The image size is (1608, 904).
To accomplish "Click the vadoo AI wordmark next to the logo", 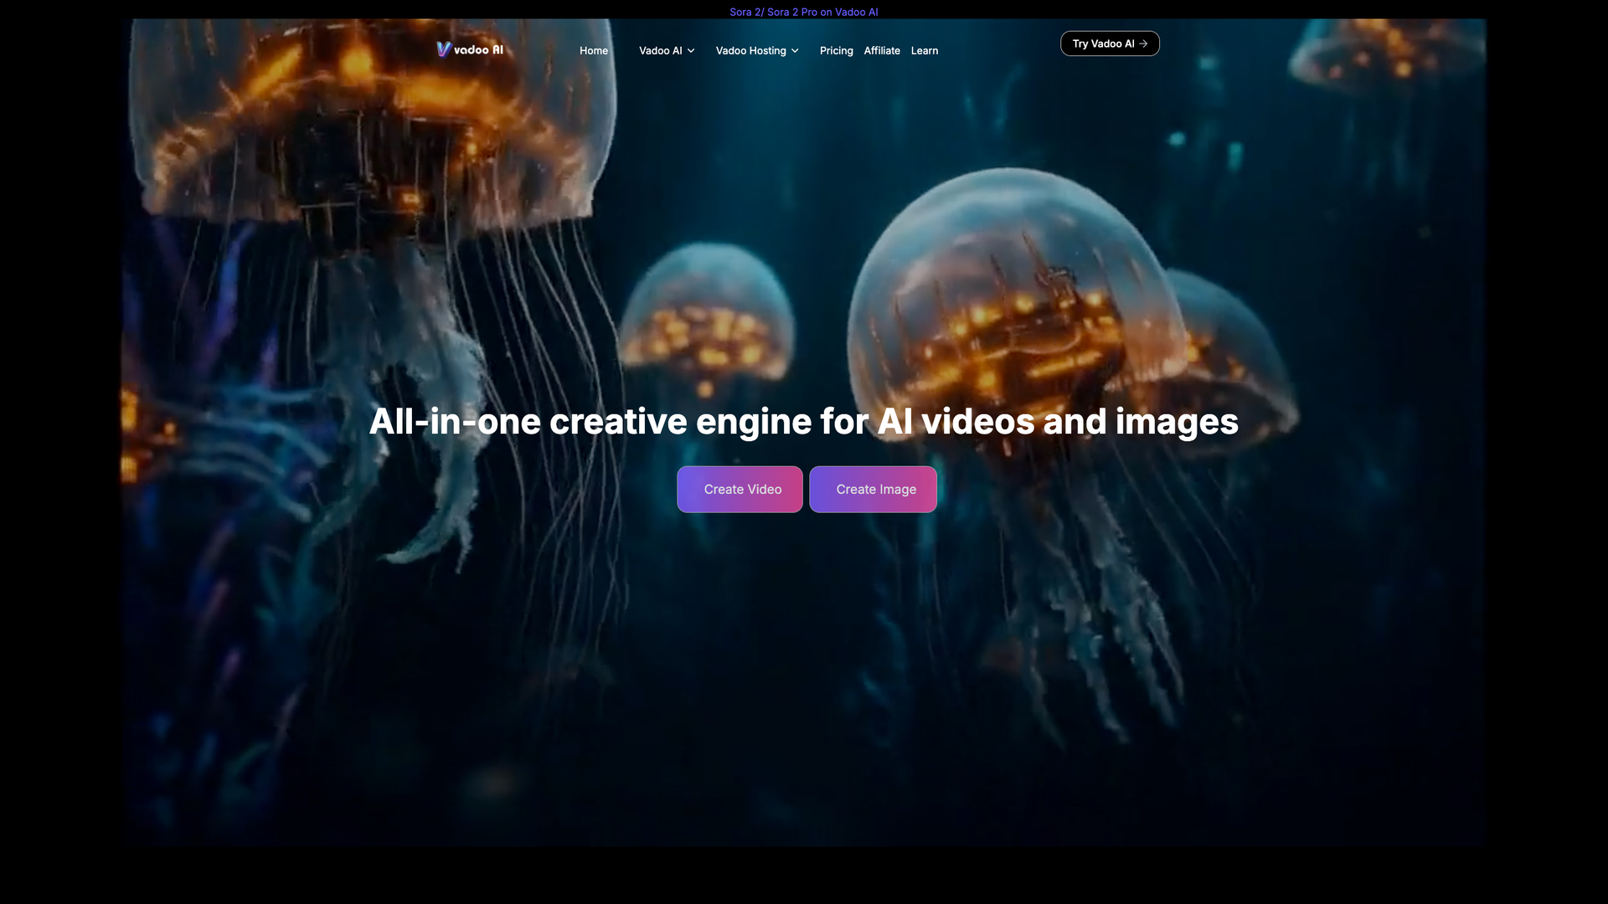I will [479, 50].
